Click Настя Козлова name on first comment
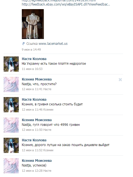The height and width of the screenshot is (177, 133). coord(34,59)
